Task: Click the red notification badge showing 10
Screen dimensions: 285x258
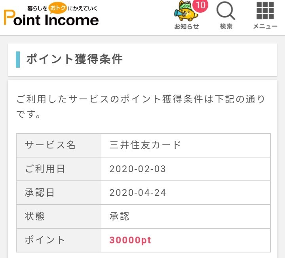Action: 201,6
